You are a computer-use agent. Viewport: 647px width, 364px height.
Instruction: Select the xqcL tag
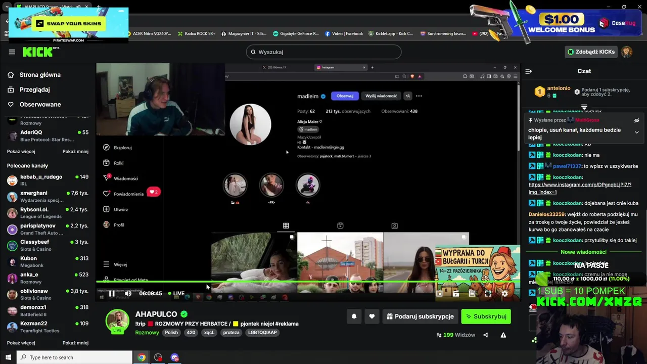pyautogui.click(x=209, y=333)
